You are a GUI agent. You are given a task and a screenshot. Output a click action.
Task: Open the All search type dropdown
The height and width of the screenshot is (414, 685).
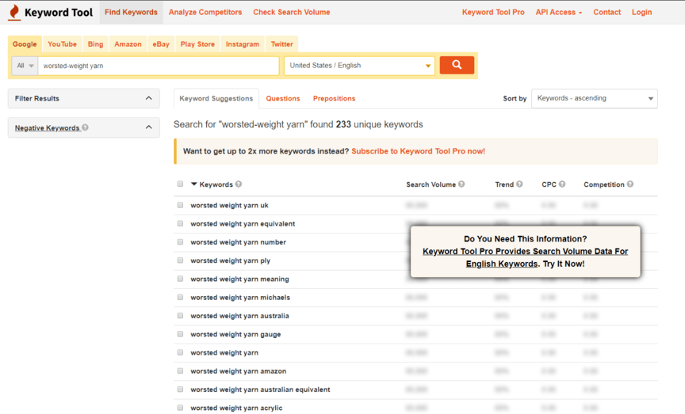click(25, 66)
